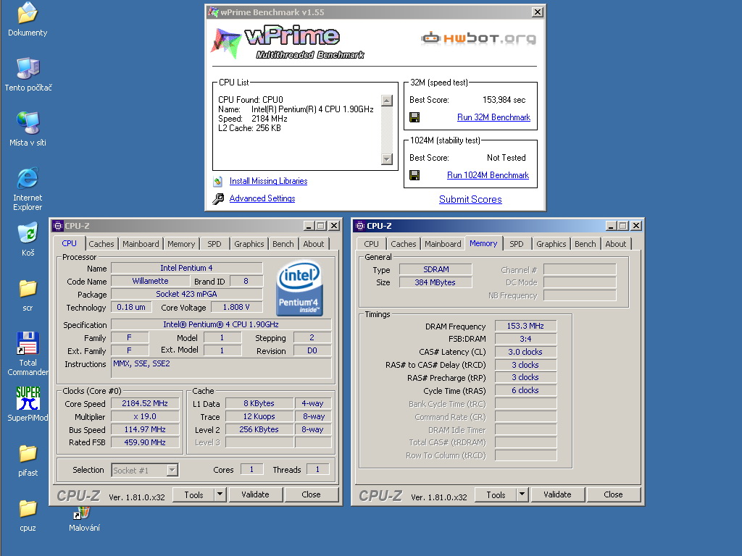Open Advanced Settings link
Screen dimensions: 742x556
pos(262,198)
